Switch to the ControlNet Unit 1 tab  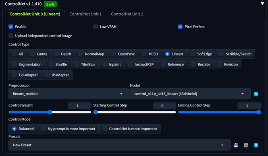click(85, 14)
